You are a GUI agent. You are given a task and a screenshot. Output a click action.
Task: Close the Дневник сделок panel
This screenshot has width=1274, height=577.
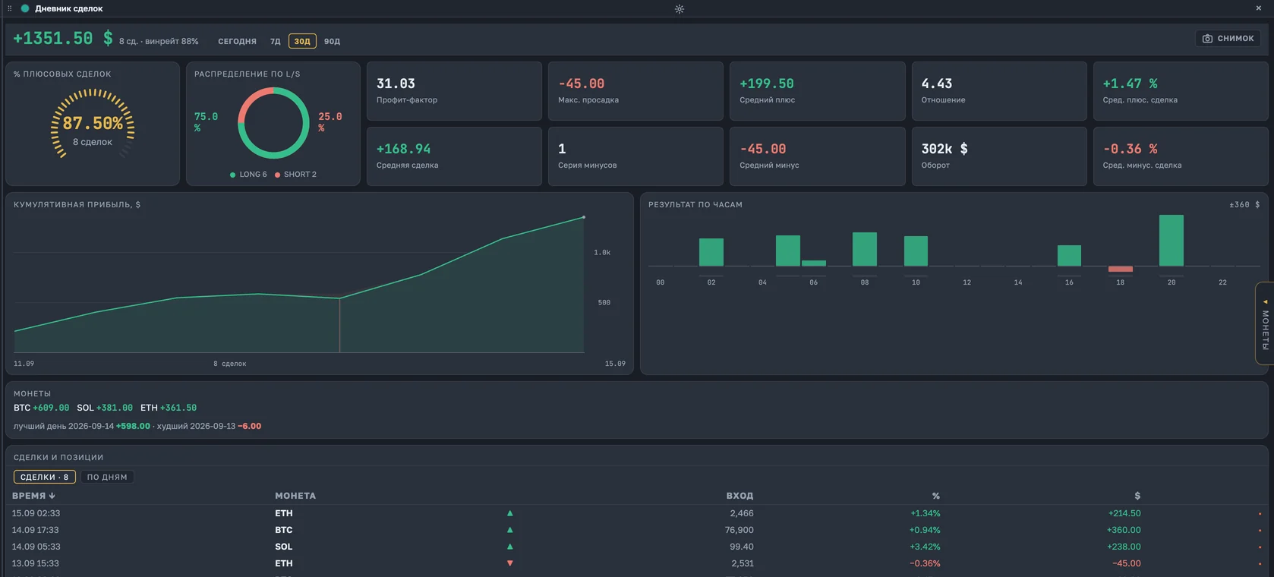coord(1258,8)
